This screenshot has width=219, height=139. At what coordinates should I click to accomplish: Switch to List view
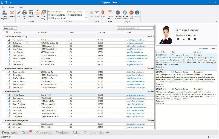(x=91, y=14)
